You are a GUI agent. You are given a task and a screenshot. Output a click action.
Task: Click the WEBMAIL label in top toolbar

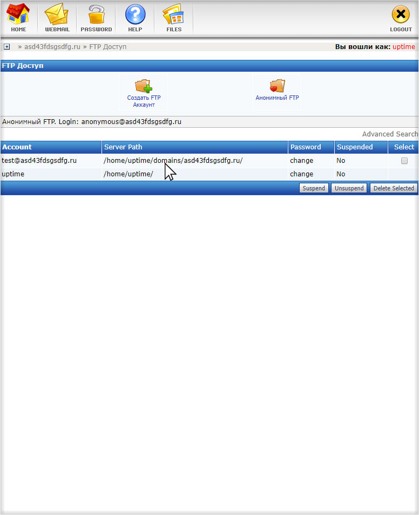click(x=57, y=29)
